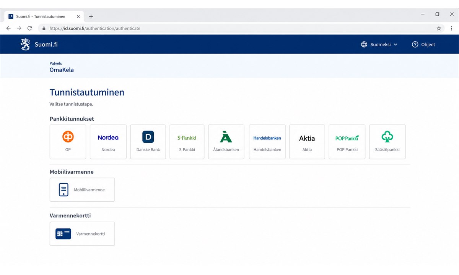Open the browser three-dot menu
The width and height of the screenshot is (459, 275).
coord(452,28)
